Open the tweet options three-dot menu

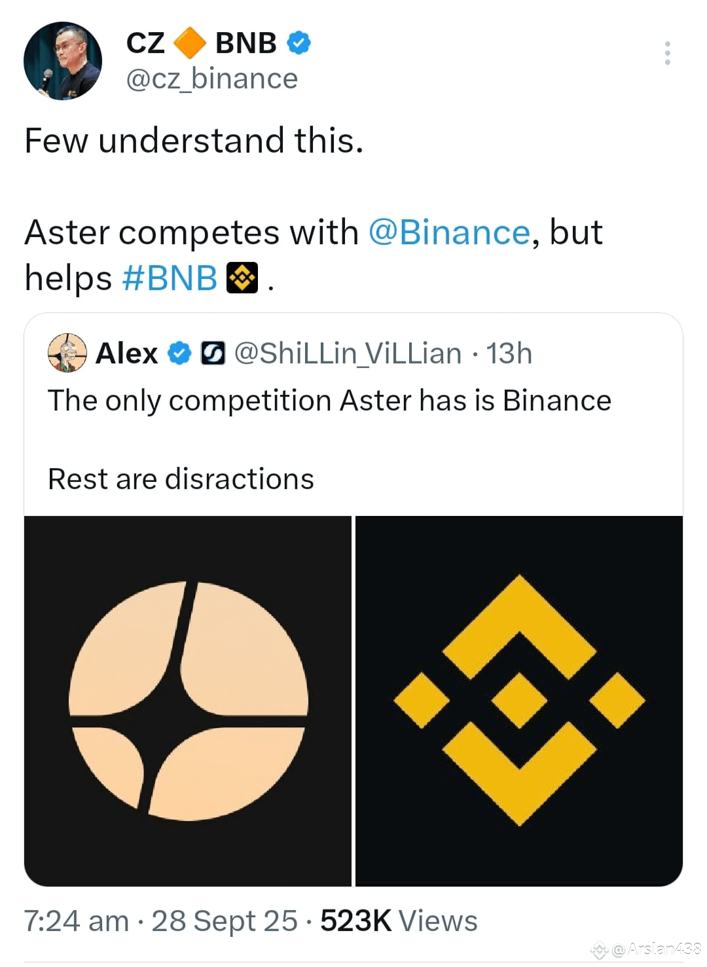[x=667, y=52]
